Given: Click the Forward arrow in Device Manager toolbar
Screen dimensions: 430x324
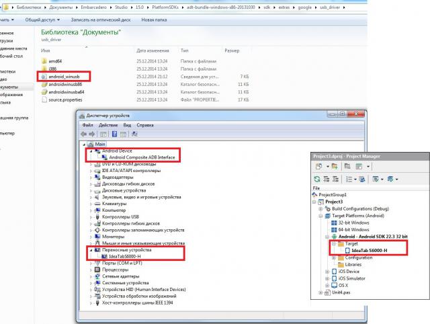Looking at the screenshot, I should (x=92, y=134).
